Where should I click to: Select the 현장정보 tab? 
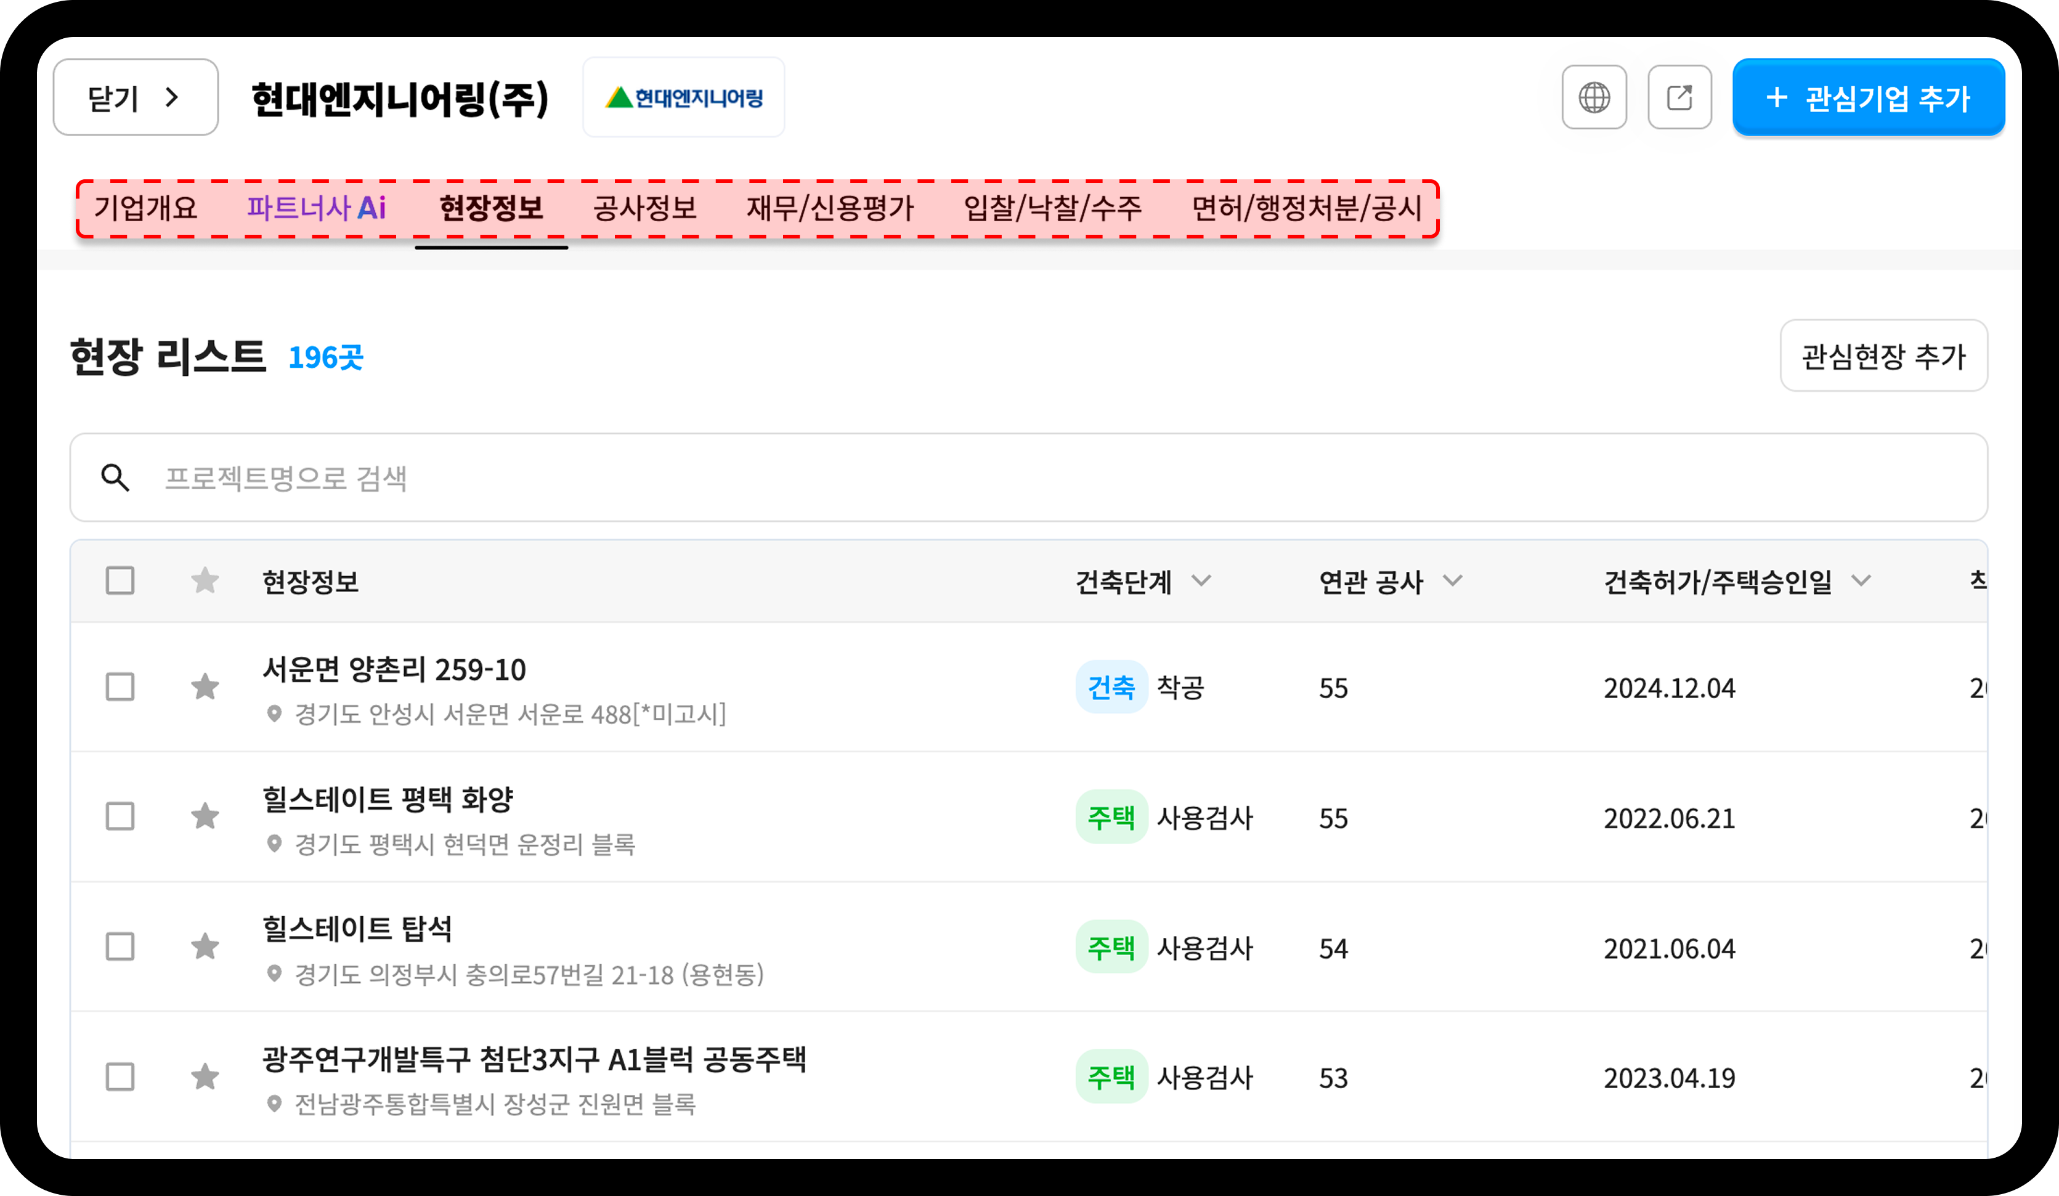pyautogui.click(x=491, y=208)
